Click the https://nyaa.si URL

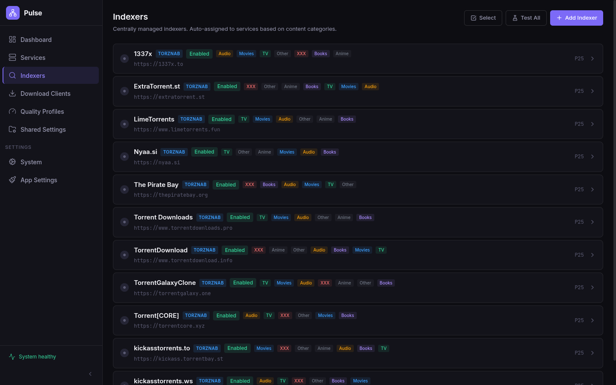coord(157,163)
